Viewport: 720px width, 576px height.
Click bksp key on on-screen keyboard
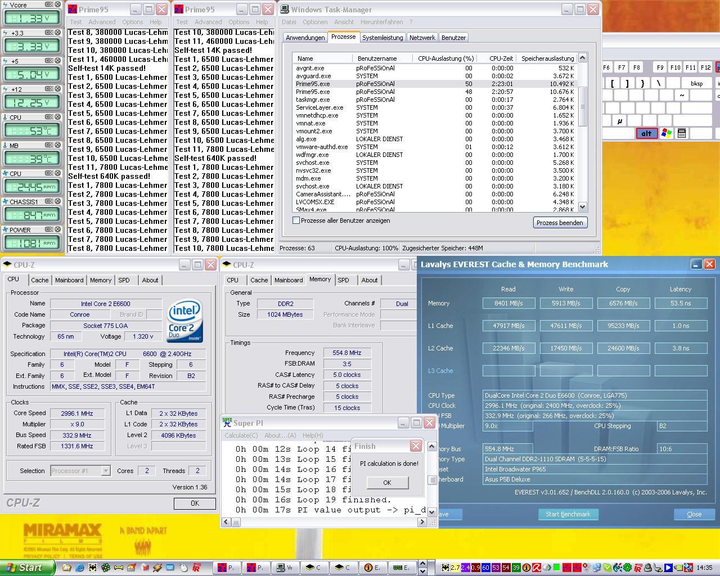tap(697, 83)
